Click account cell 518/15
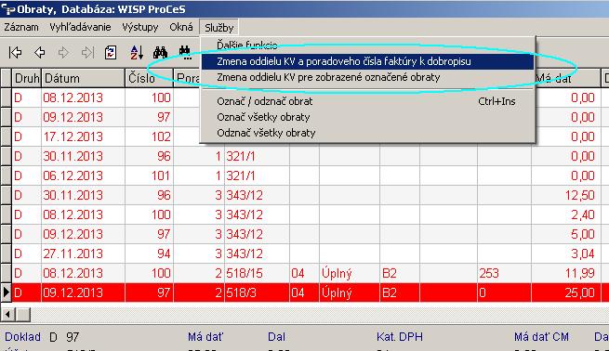 coord(257,273)
